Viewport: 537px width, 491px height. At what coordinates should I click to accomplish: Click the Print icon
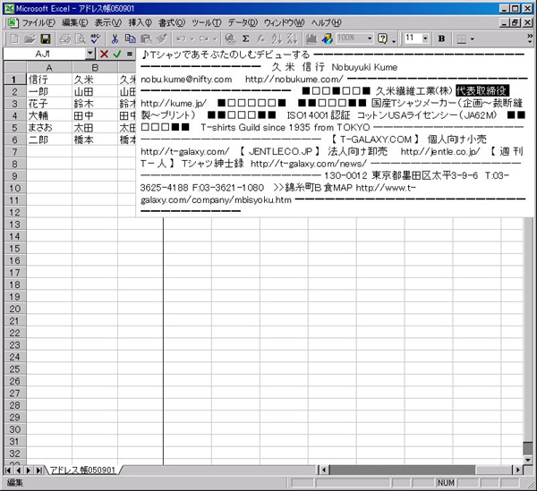tap(64, 38)
